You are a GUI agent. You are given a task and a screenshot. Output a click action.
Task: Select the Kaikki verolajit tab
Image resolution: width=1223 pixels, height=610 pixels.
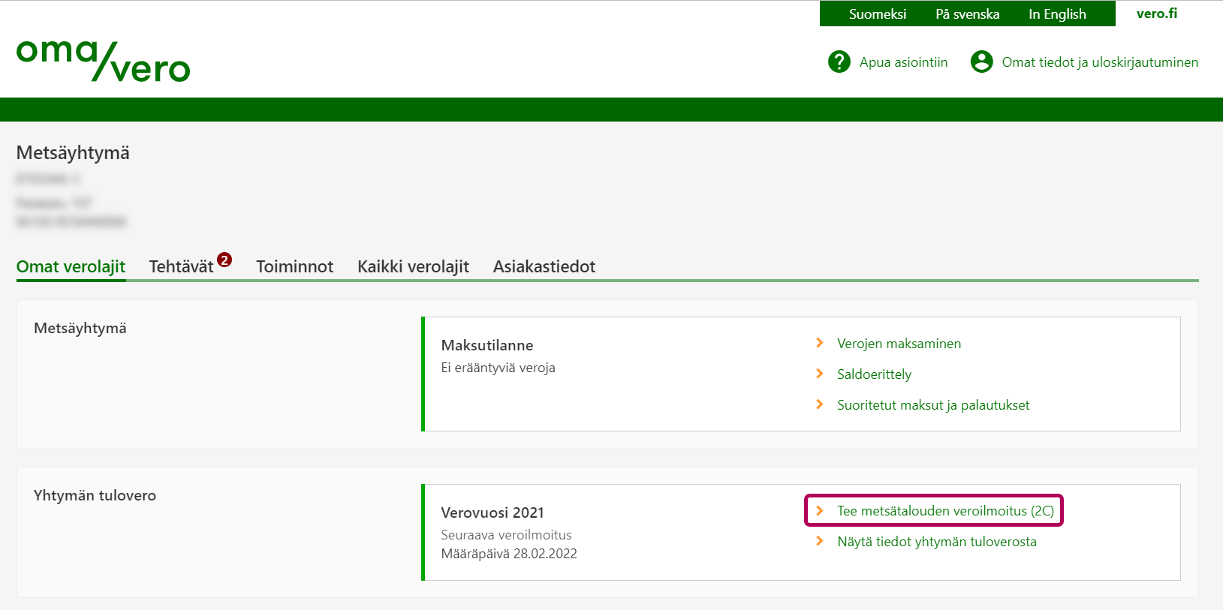pyautogui.click(x=413, y=266)
